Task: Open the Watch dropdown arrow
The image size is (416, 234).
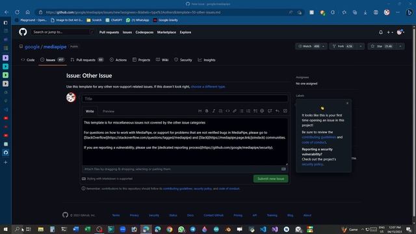Action: (324, 46)
